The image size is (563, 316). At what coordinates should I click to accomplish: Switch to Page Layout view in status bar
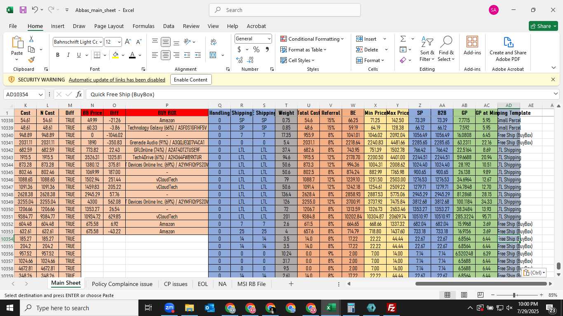(464, 295)
